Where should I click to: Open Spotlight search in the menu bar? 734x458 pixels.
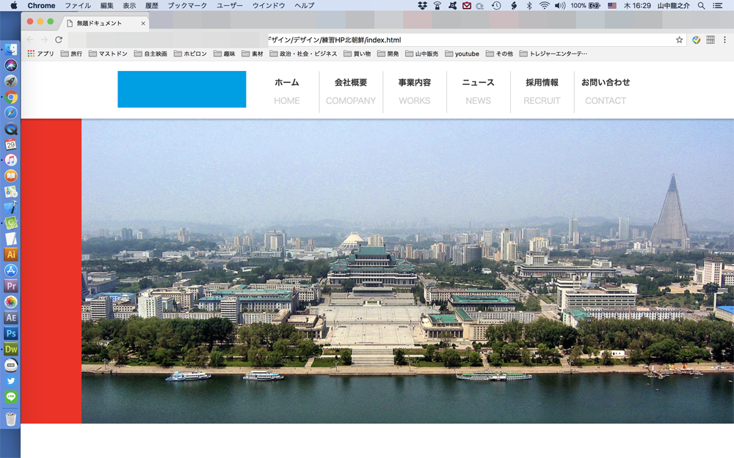point(701,5)
